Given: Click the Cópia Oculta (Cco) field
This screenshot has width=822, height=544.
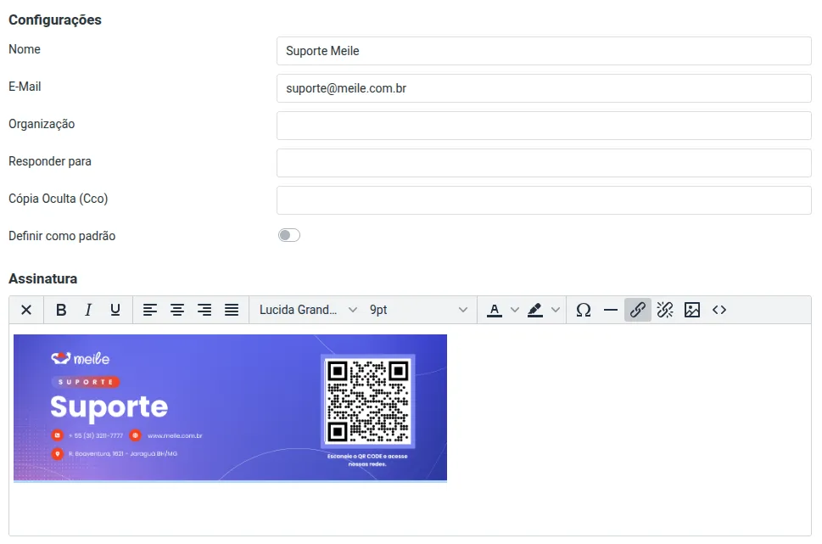Looking at the screenshot, I should coord(544,200).
